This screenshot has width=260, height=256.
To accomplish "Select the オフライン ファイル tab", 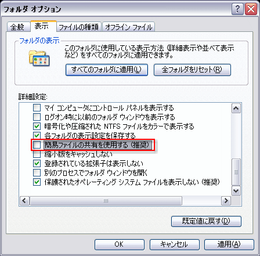I will tap(129, 27).
